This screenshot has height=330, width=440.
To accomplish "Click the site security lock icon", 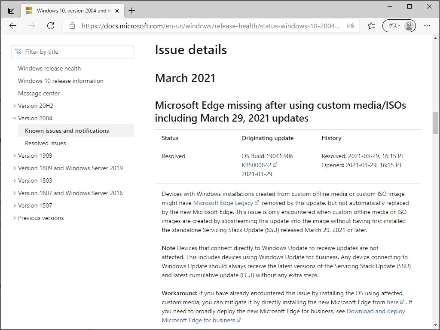I will [71, 26].
